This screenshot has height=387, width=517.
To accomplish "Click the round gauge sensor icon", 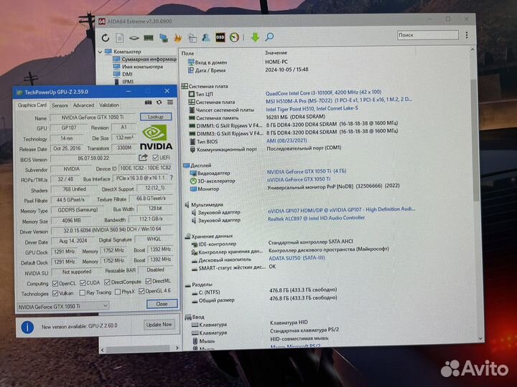I will coord(234,37).
